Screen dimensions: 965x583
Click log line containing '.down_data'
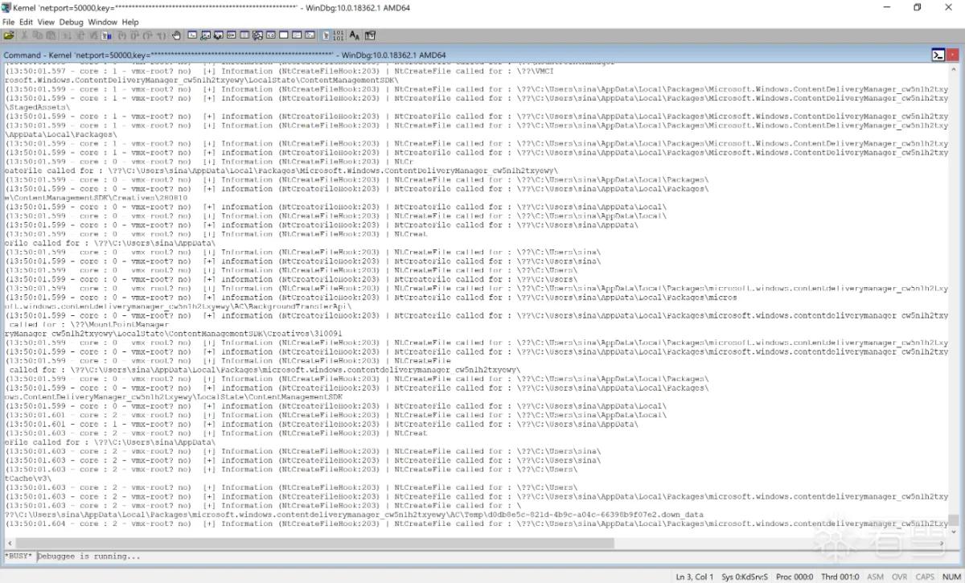click(354, 515)
